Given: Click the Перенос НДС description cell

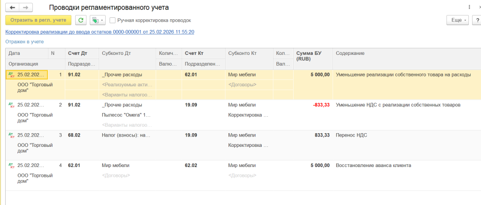Looking at the screenshot, I should [x=351, y=135].
